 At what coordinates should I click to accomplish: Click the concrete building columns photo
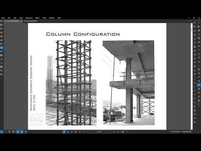129,83
